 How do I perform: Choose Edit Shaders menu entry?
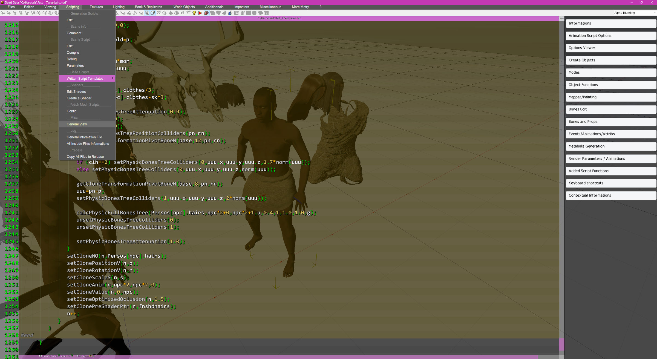click(87, 91)
